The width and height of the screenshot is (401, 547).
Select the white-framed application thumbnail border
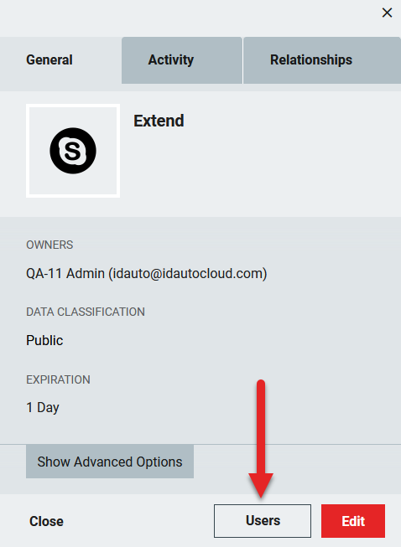pos(73,151)
